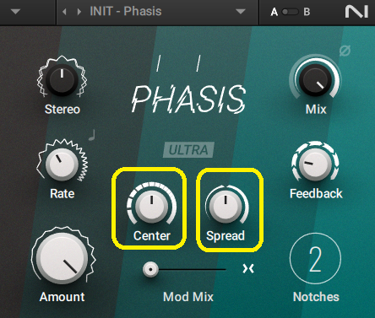This screenshot has width=375, height=318.
Task: Click the Feedback knob
Action: pos(315,165)
